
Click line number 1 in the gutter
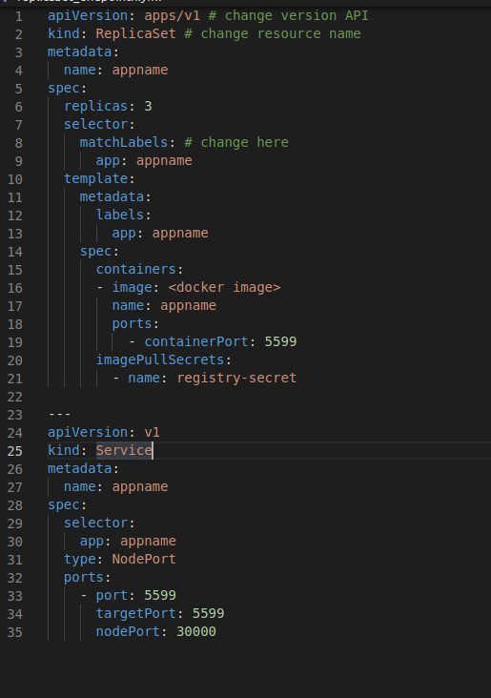pos(19,16)
